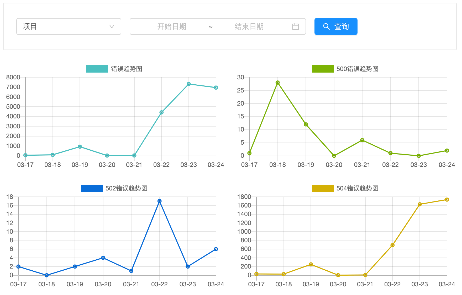Click the 结束日期 end date field
The height and width of the screenshot is (295, 462).
[249, 26]
